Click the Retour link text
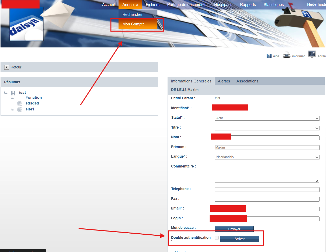 click(16, 67)
